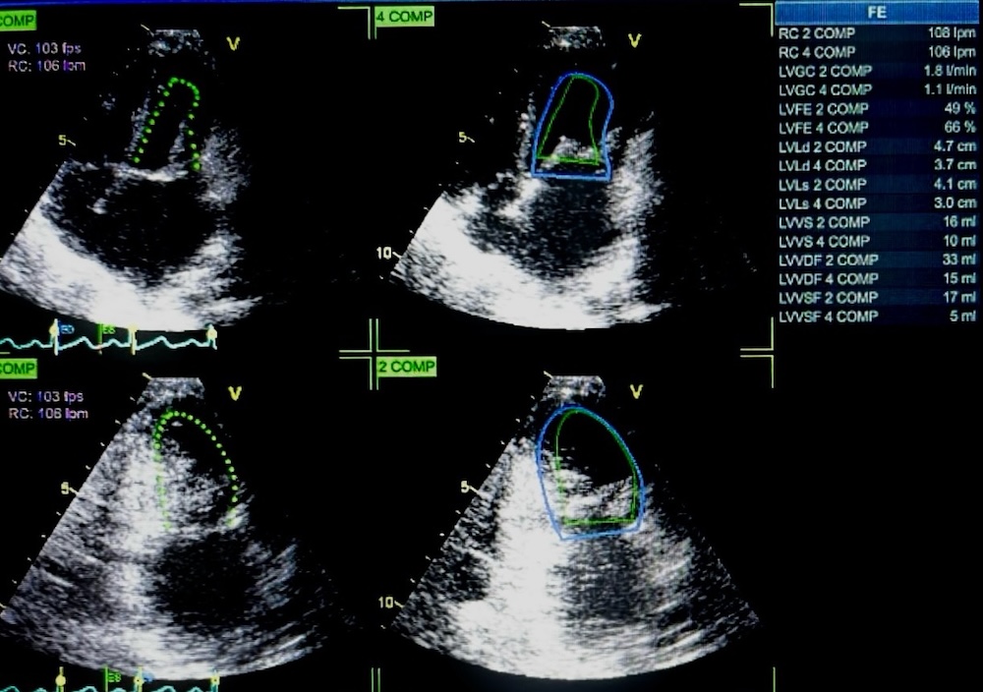The height and width of the screenshot is (692, 983).
Task: Select the LVVDF 4 COMP row label
Action: 828,279
